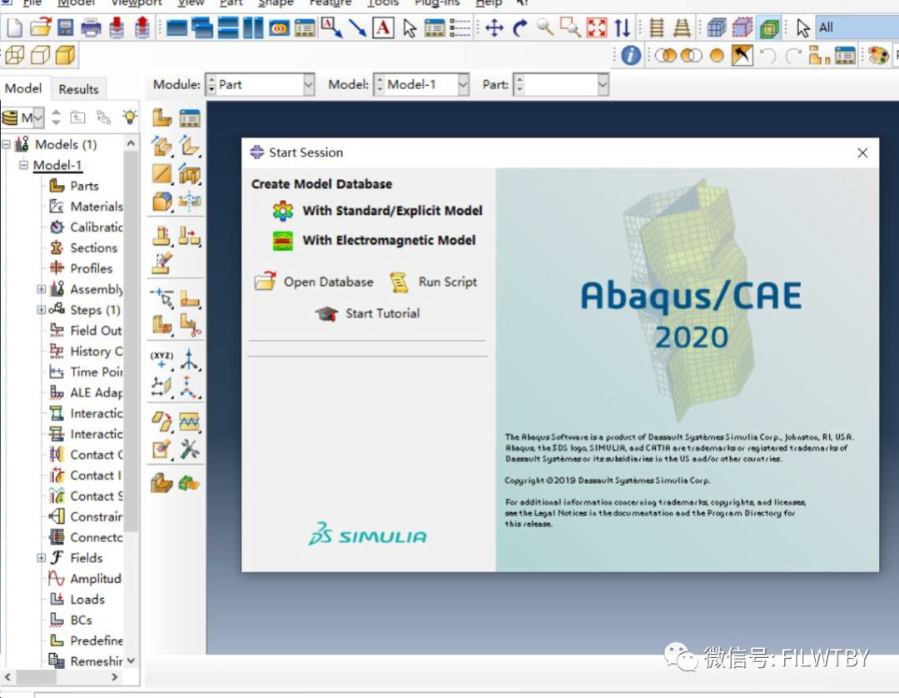Collapse the Model-1 tree node

(23, 165)
